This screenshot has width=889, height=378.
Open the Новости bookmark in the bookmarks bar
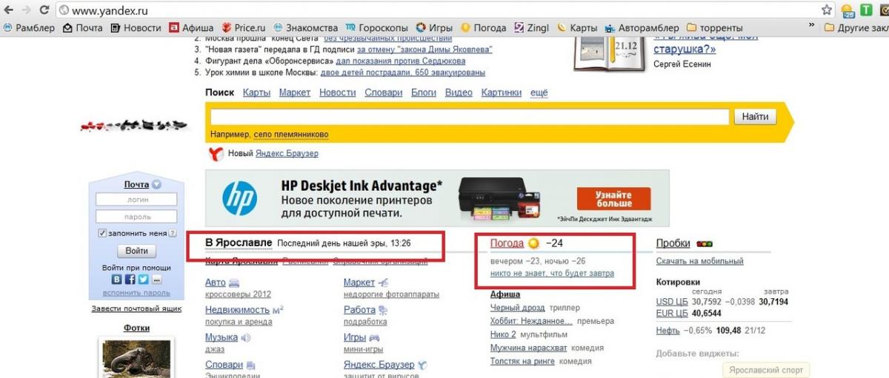[x=136, y=27]
